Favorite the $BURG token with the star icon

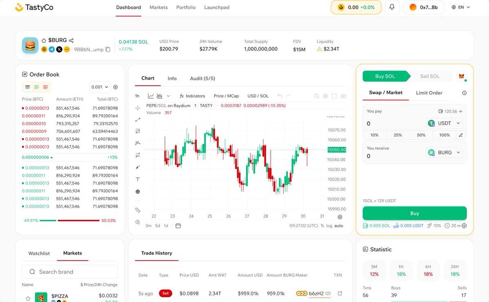pos(44,40)
